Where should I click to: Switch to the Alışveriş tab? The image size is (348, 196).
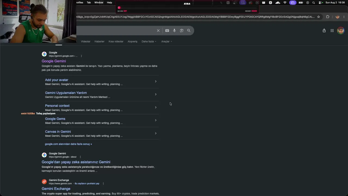point(132,41)
